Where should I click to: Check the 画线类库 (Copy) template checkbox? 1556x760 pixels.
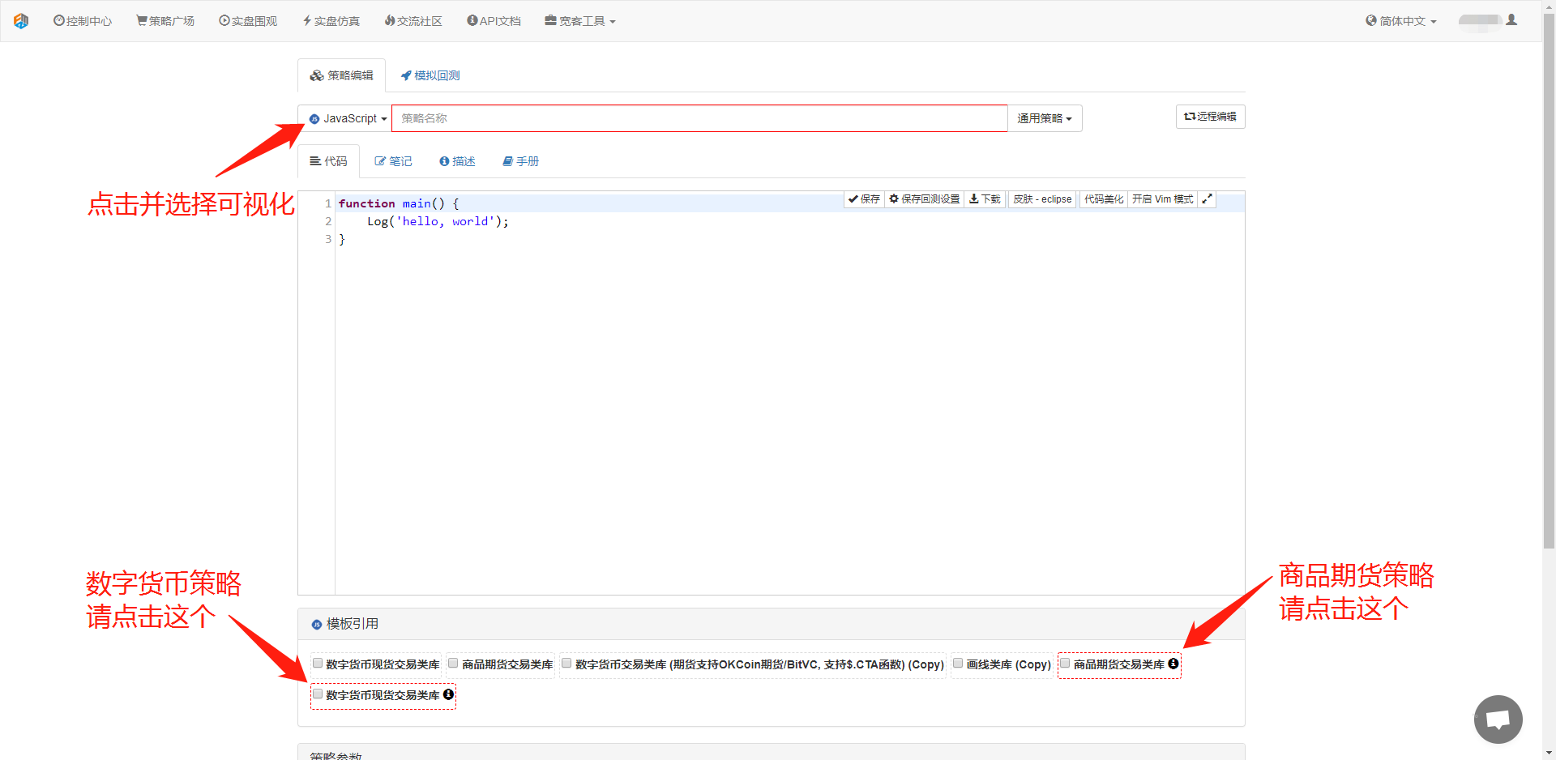click(x=958, y=664)
